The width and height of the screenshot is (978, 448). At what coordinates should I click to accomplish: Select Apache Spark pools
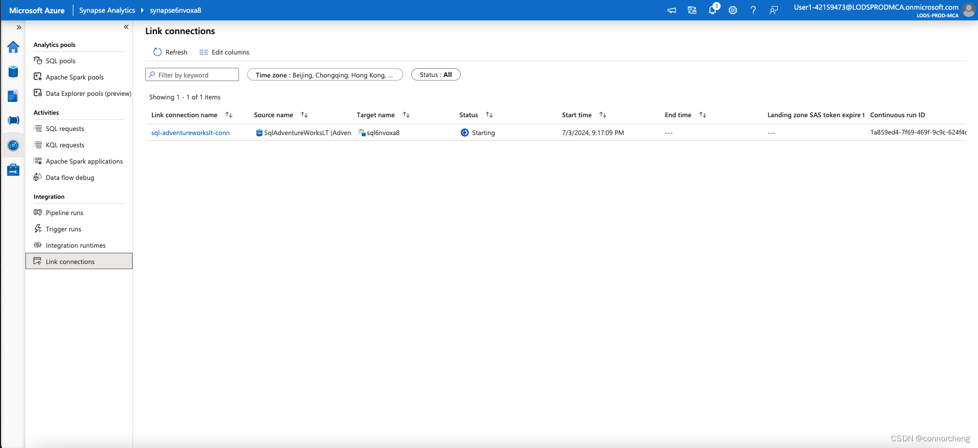75,77
